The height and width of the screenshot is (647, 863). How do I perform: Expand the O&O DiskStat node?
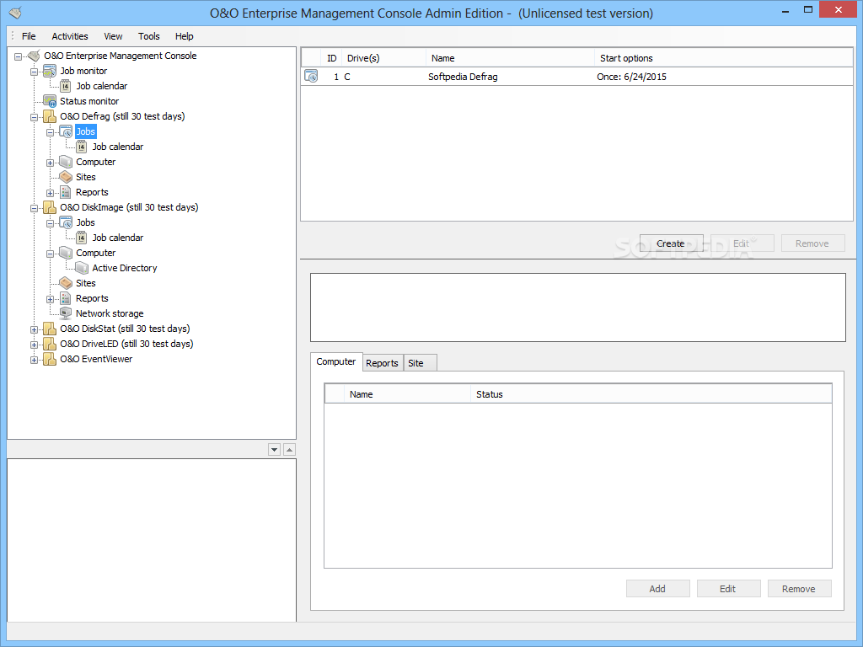coord(34,329)
